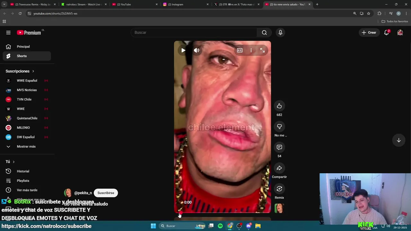Switch to the ETR X tab
This screenshot has width=411, height=231.
coord(237,4)
